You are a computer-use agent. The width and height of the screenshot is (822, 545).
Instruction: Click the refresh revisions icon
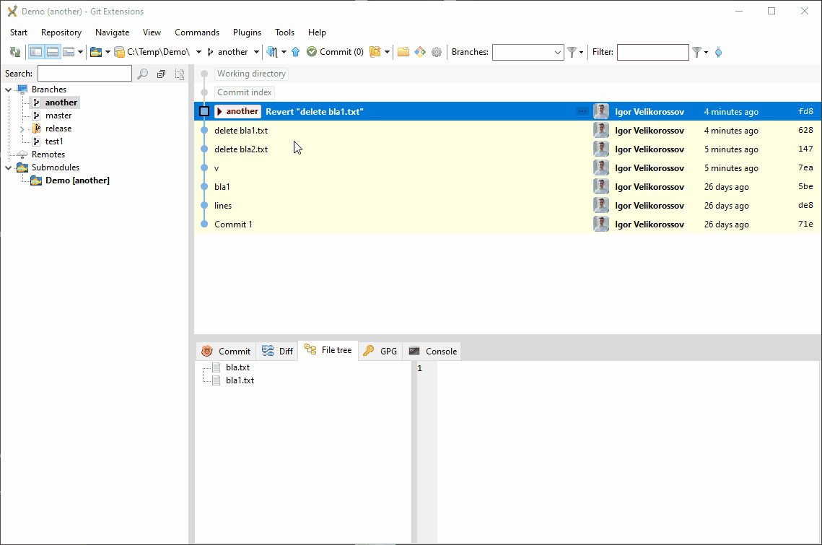tap(15, 52)
